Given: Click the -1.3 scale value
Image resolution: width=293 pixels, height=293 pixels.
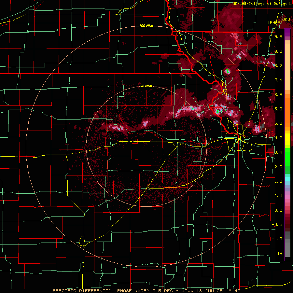Looking at the screenshot, I should coord(277,239).
